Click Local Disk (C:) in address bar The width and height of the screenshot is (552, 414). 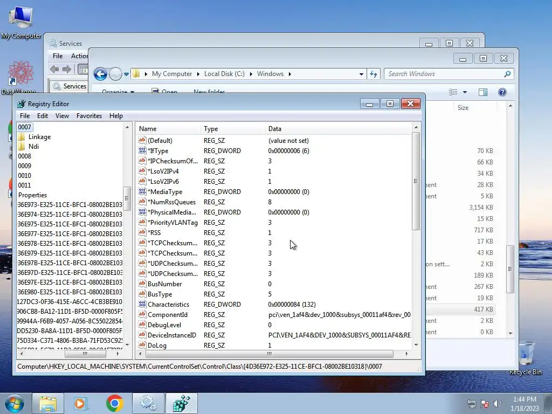pyautogui.click(x=224, y=74)
